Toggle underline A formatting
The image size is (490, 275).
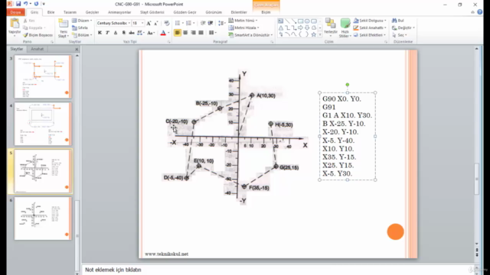pyautogui.click(x=116, y=33)
